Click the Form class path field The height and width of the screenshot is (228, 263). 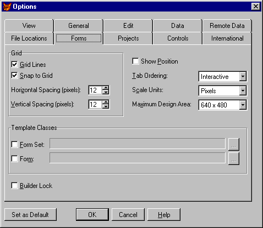[138, 158]
